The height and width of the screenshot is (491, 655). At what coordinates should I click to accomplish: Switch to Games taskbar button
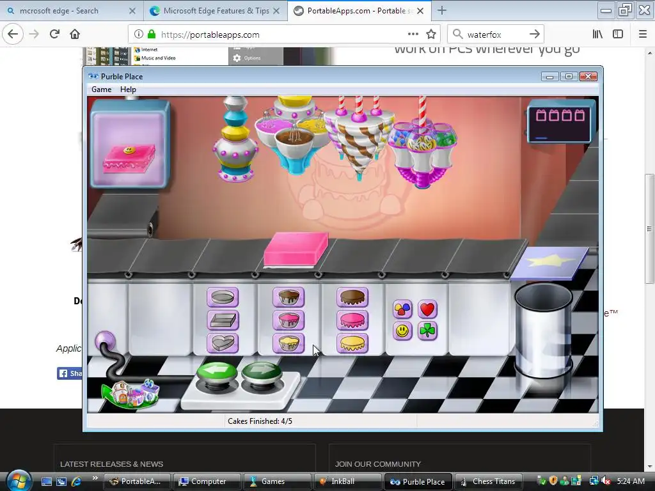click(x=276, y=481)
